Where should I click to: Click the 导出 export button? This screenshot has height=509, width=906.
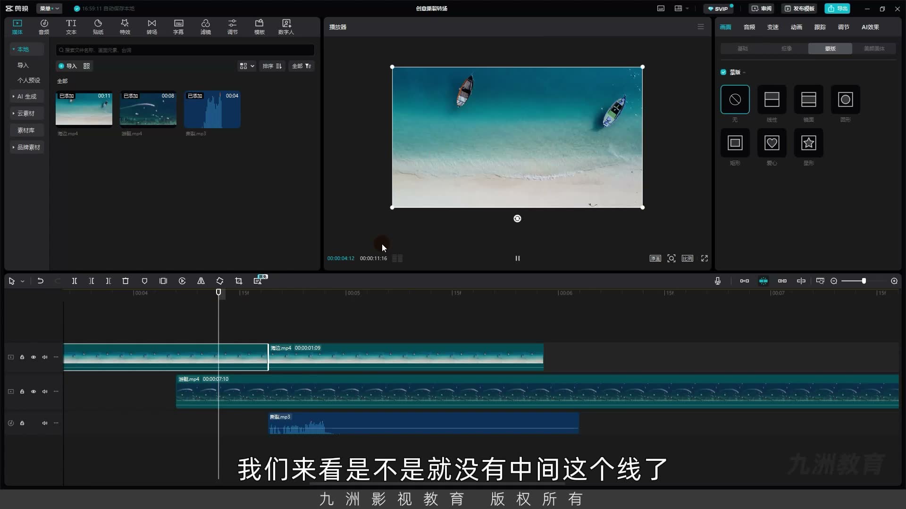837,8
